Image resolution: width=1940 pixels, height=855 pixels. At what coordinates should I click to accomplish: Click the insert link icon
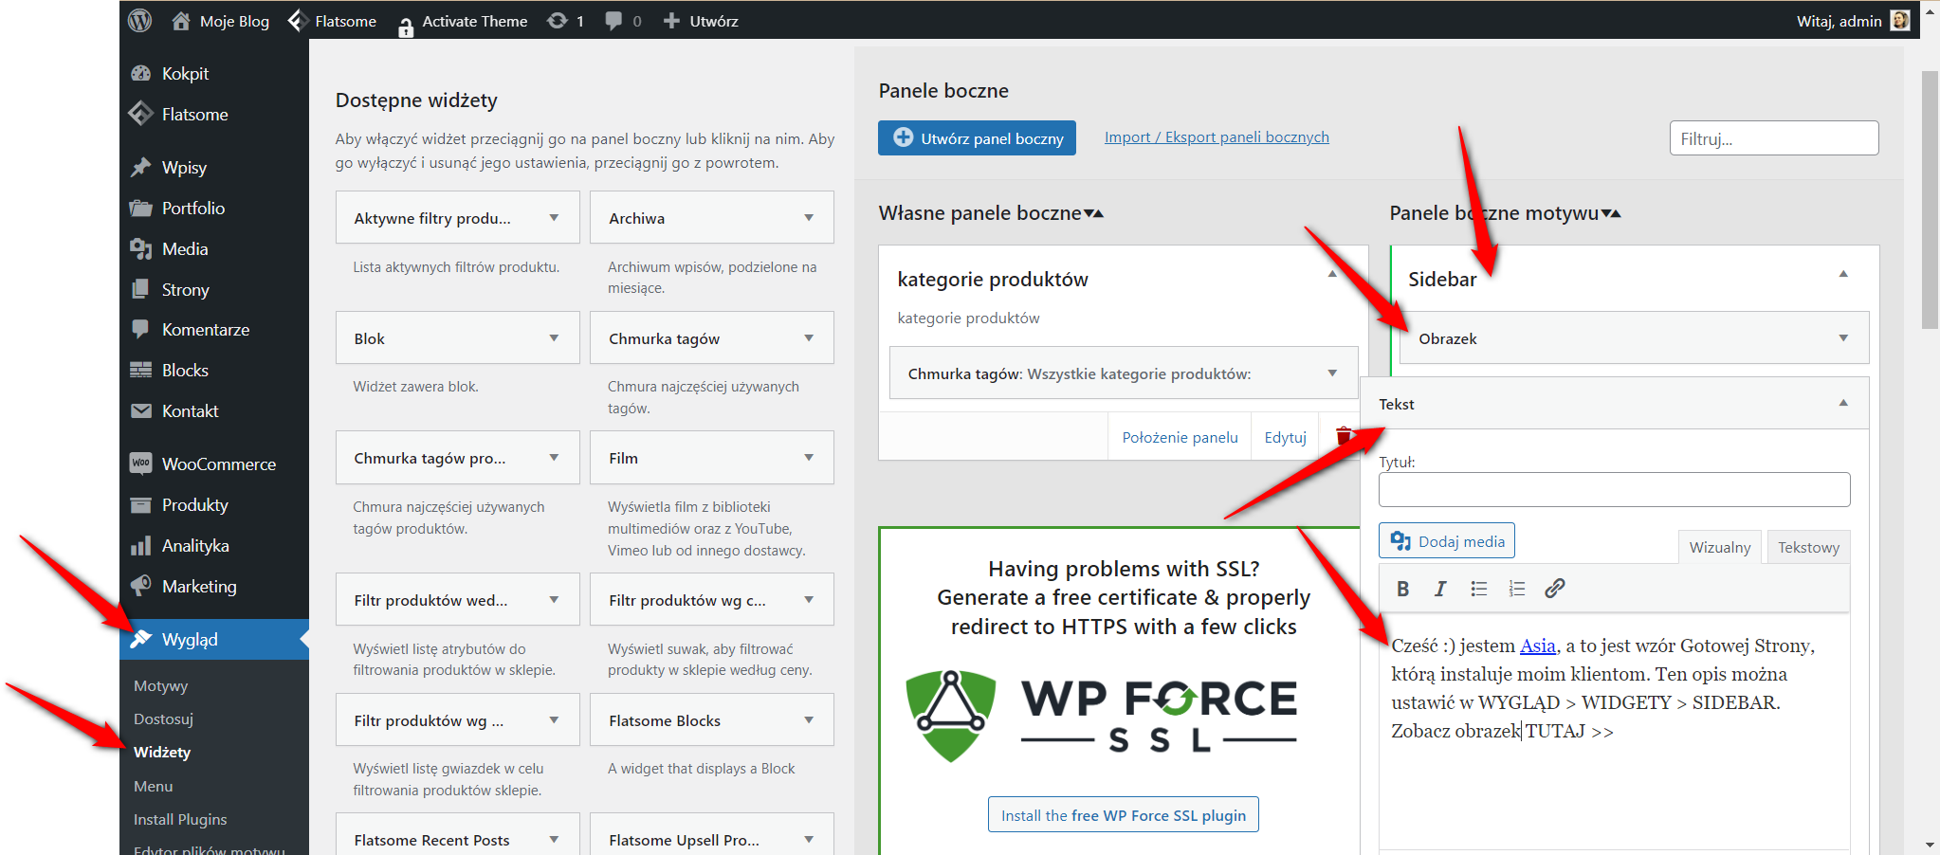click(x=1554, y=589)
